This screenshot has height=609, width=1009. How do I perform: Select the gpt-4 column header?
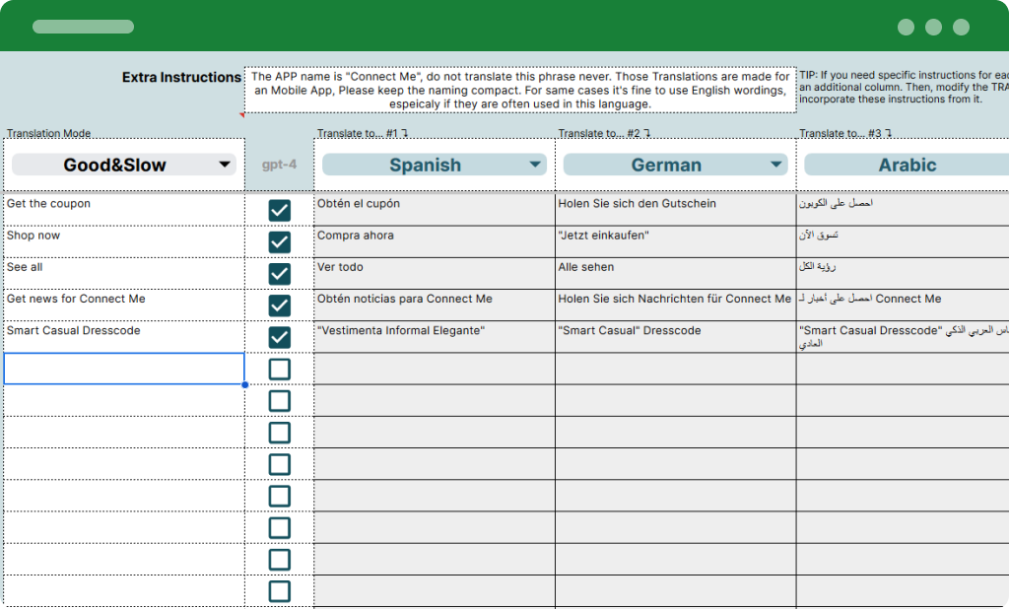point(279,164)
